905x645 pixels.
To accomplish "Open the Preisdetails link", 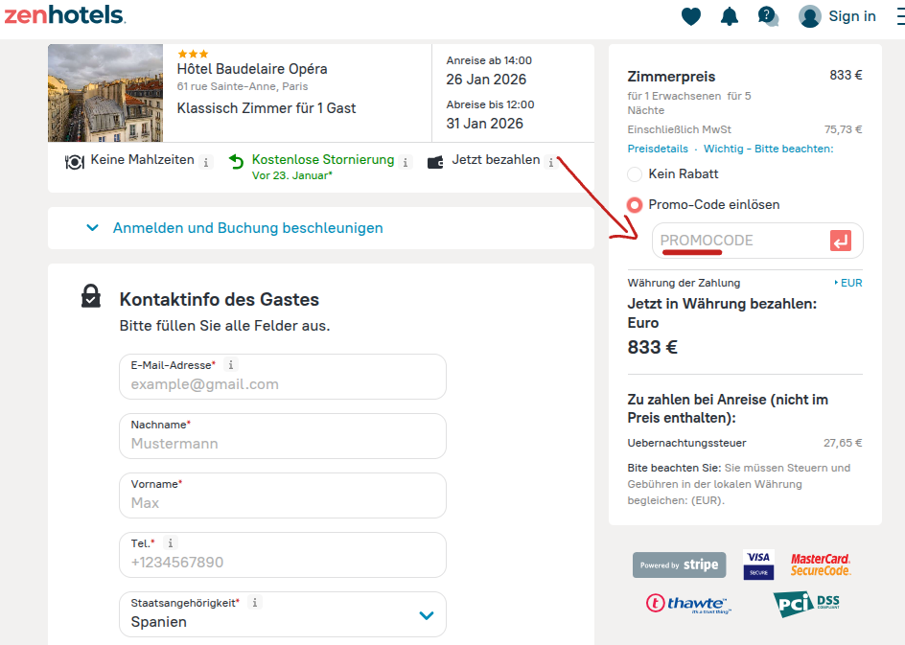I will [658, 149].
